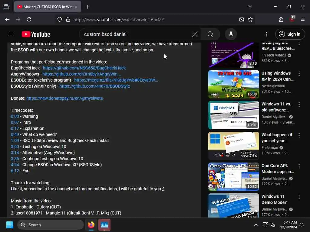Start voice search with microphone
The width and height of the screenshot is (310, 232).
(x=231, y=34)
